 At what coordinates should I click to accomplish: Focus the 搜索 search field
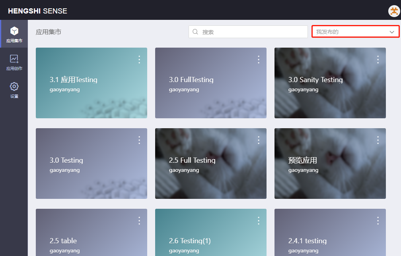coord(248,32)
